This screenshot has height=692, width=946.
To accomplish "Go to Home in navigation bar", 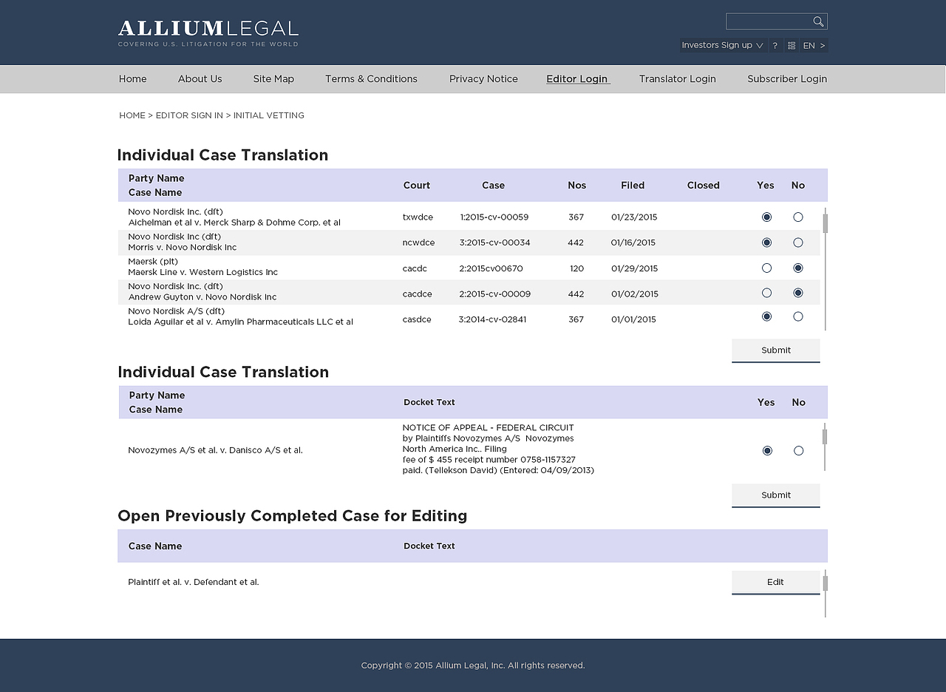I will tap(133, 79).
